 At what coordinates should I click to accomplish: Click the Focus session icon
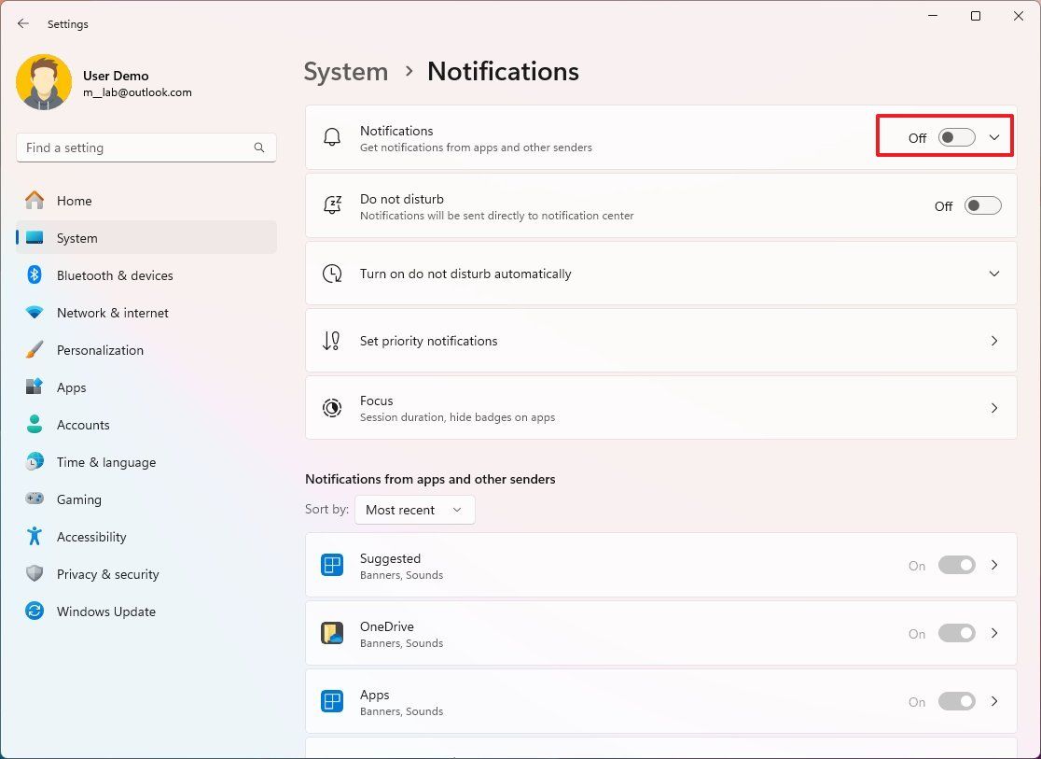pos(332,407)
